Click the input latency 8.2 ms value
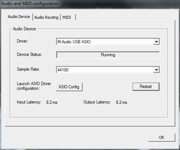The image size is (180, 150). tap(52, 102)
